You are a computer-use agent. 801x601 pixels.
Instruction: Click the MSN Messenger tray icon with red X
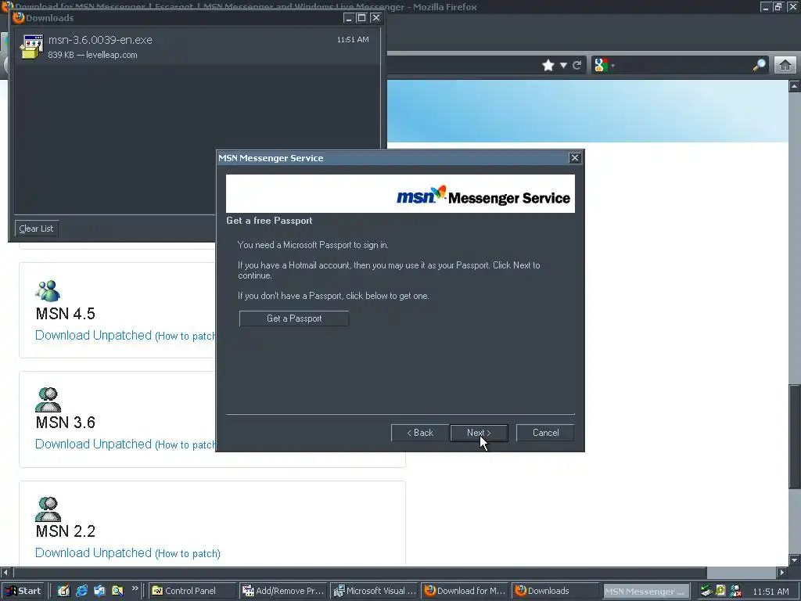[x=735, y=591]
